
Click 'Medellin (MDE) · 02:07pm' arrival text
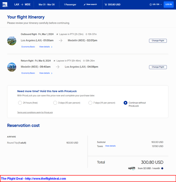[82, 40]
